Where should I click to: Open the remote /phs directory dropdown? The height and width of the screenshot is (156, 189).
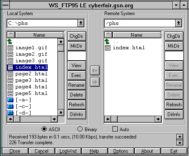178,23
